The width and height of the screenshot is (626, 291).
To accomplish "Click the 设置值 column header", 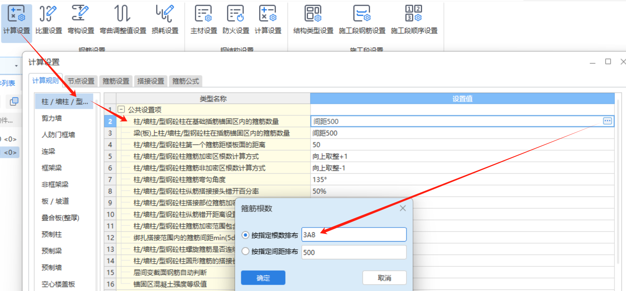I will 462,98.
